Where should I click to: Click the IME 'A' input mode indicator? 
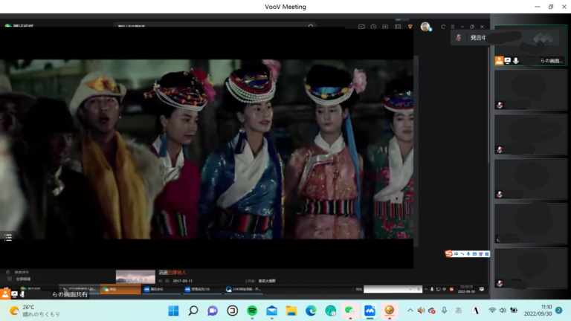pyautogui.click(x=476, y=311)
